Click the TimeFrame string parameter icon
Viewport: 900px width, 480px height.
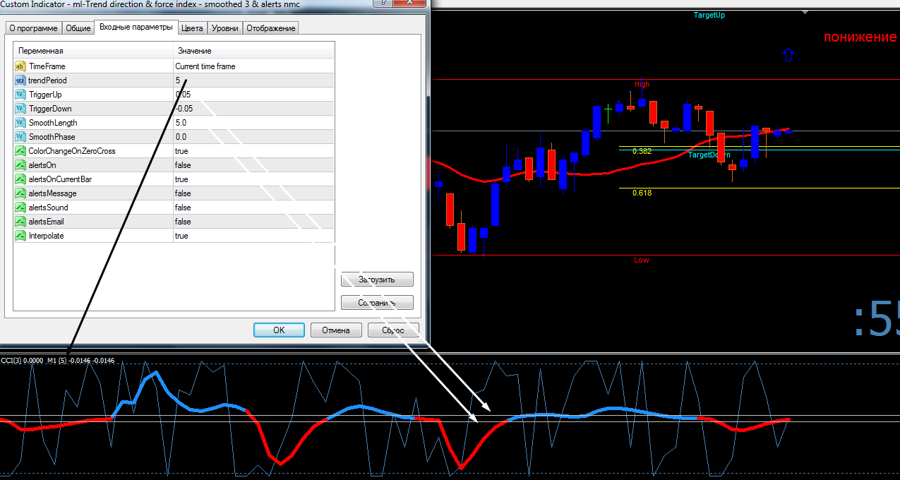point(20,66)
